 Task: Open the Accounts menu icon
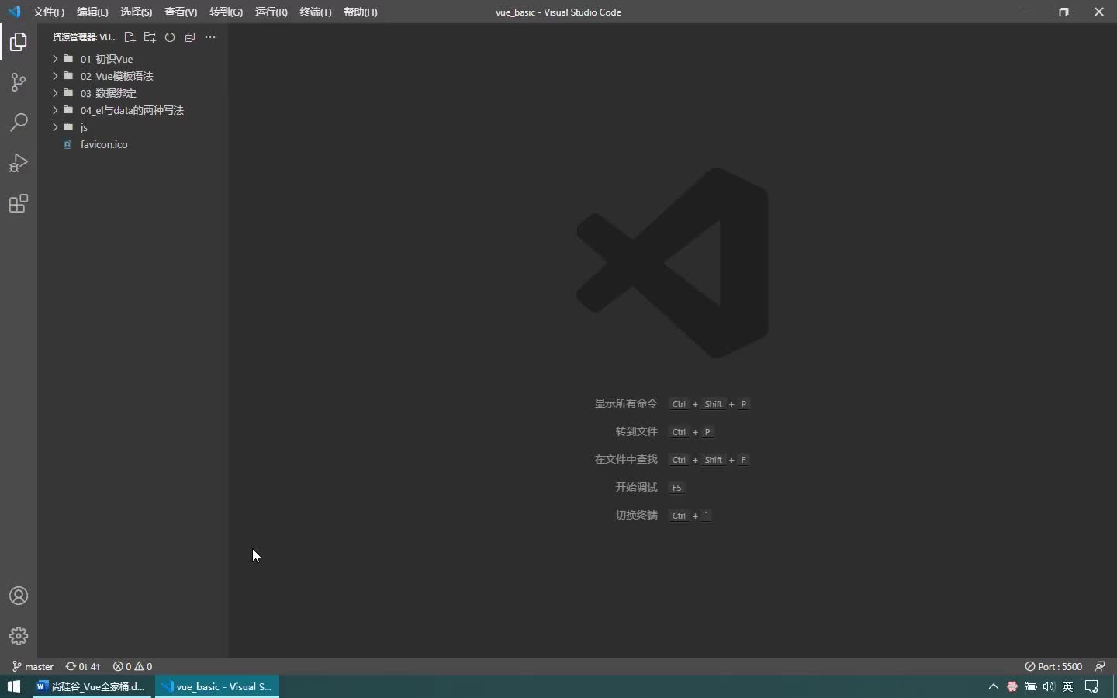click(x=19, y=596)
